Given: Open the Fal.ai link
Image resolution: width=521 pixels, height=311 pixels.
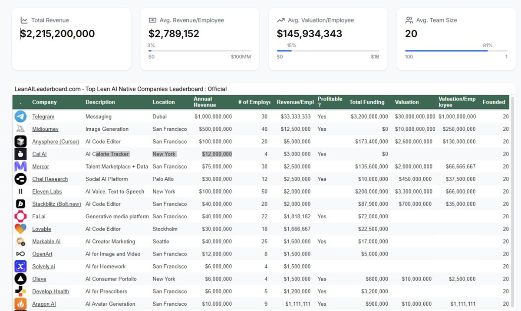Looking at the screenshot, I should 39,217.
